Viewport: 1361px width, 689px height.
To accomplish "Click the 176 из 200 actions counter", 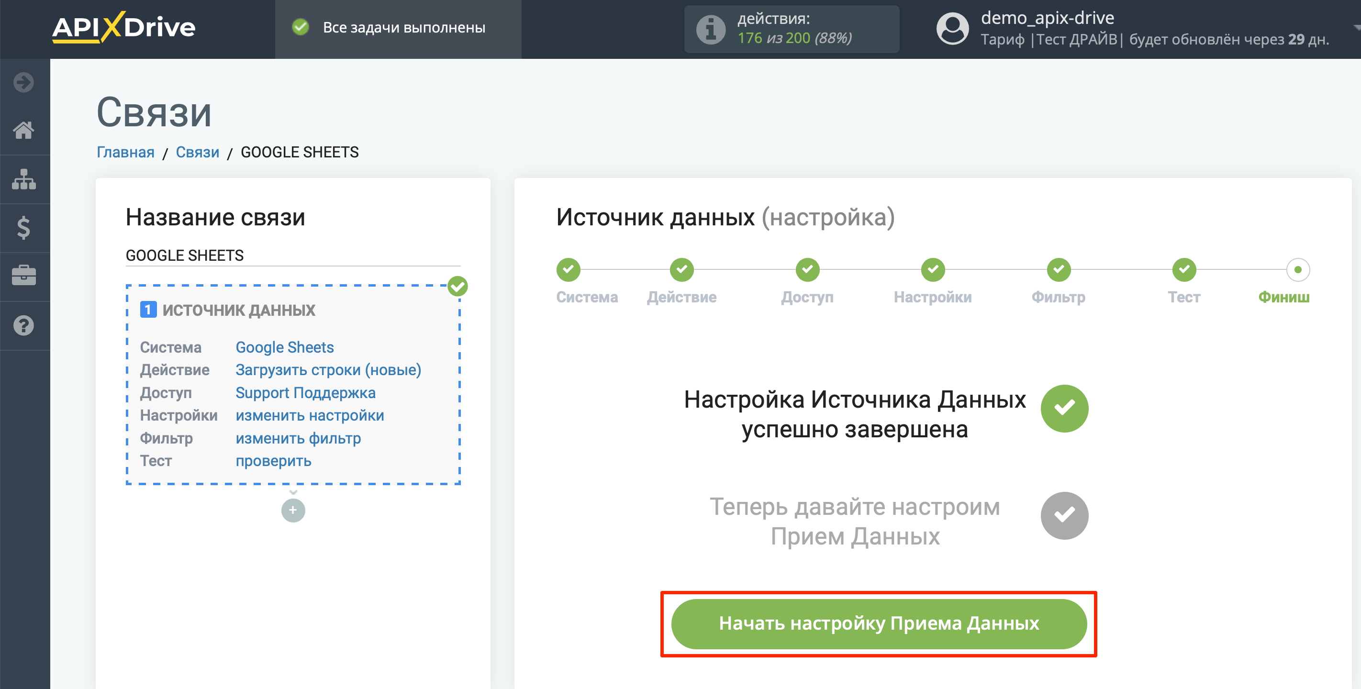I will 794,38.
